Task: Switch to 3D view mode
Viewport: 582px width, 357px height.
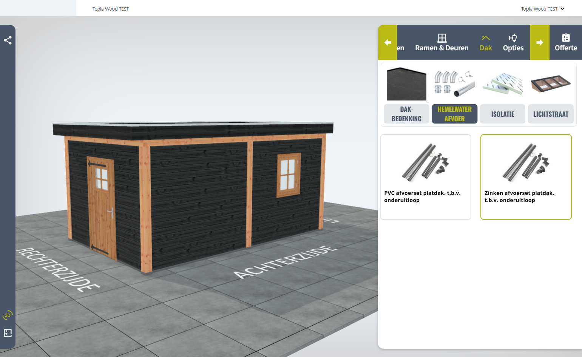Action: pyautogui.click(x=8, y=315)
